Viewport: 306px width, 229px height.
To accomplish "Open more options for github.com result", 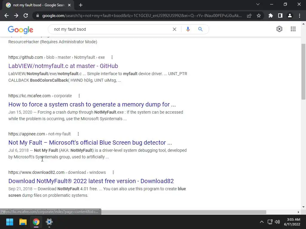I will (x=112, y=57).
